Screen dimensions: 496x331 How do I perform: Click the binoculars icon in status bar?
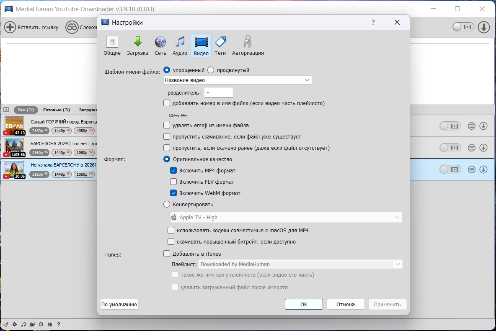pos(50,324)
